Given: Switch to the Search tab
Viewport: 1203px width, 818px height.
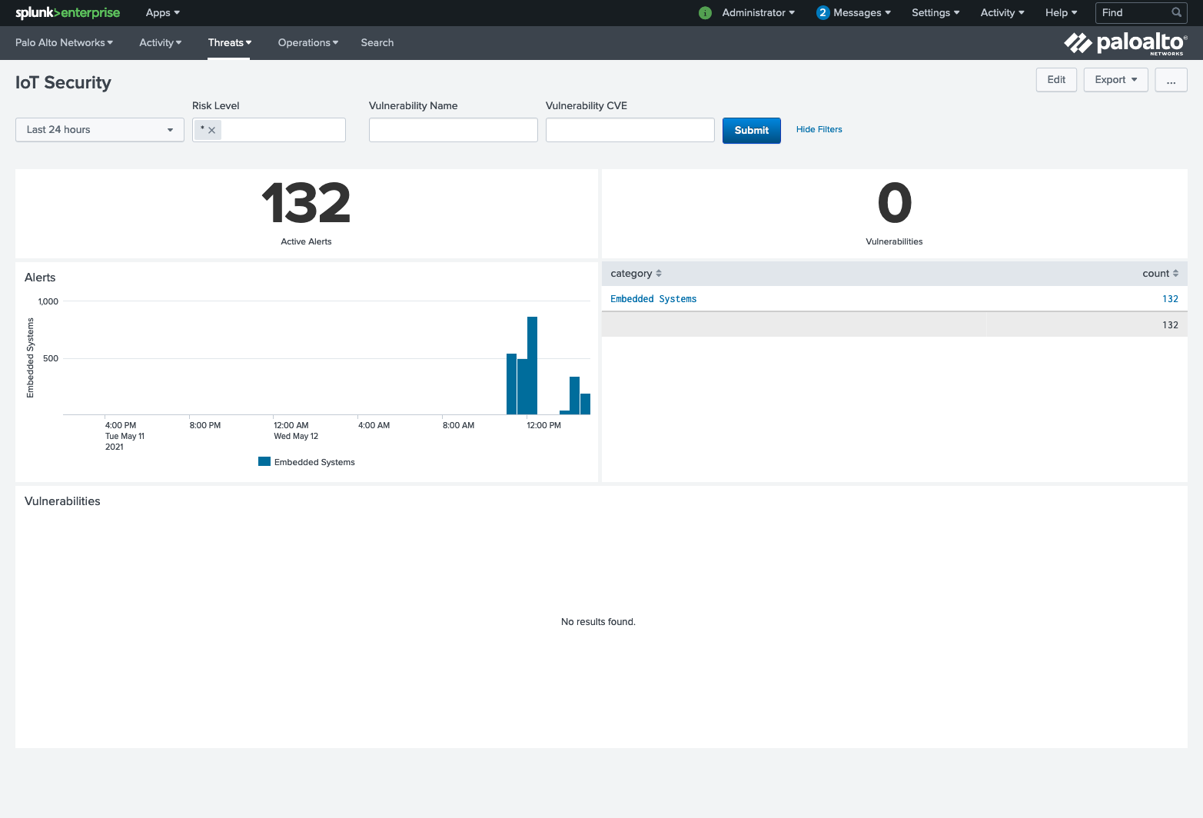Looking at the screenshot, I should point(377,42).
